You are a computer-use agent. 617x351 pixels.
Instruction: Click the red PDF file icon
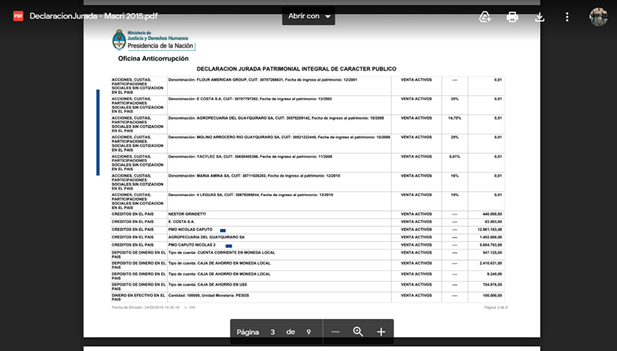click(17, 16)
